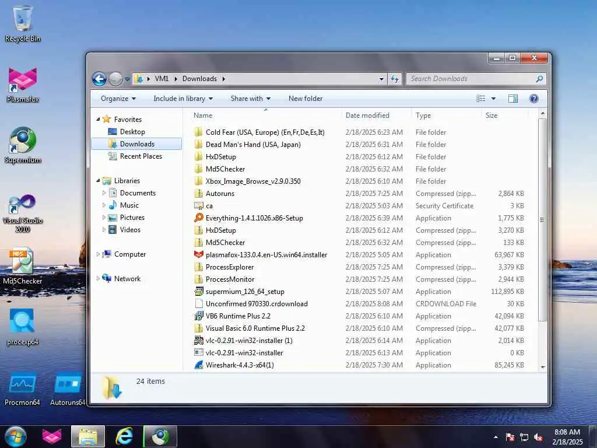Open the volume tray icon

[x=539, y=437]
